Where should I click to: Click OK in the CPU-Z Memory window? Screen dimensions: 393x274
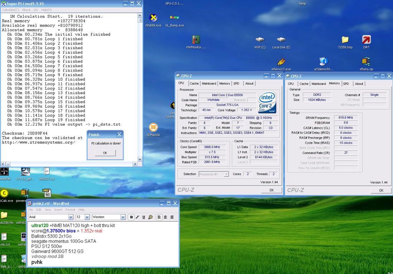[381, 190]
